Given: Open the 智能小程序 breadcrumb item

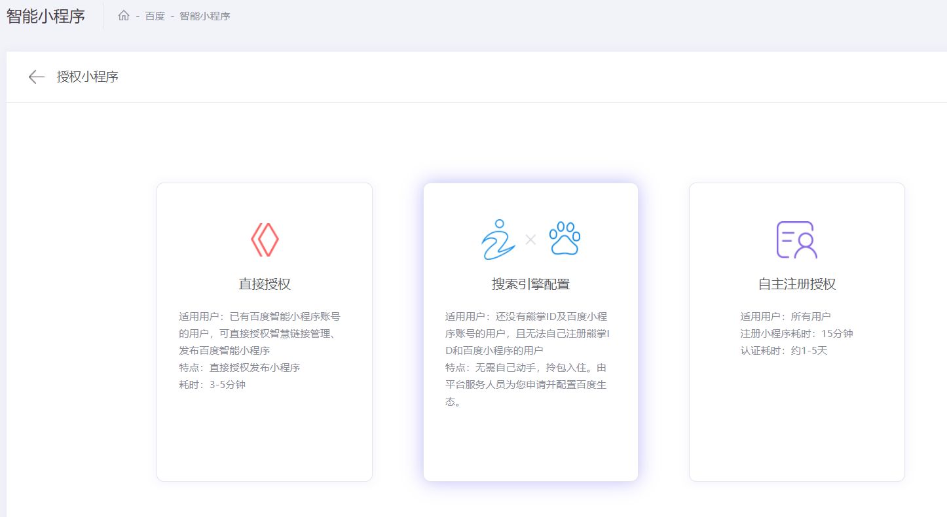Looking at the screenshot, I should tap(205, 16).
